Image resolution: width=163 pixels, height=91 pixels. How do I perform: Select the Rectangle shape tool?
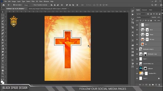3,67
